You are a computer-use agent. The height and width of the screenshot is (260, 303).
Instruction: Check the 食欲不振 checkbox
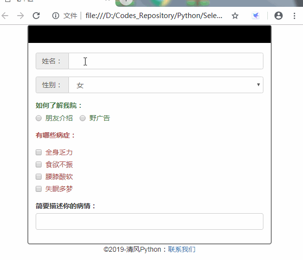click(39, 164)
